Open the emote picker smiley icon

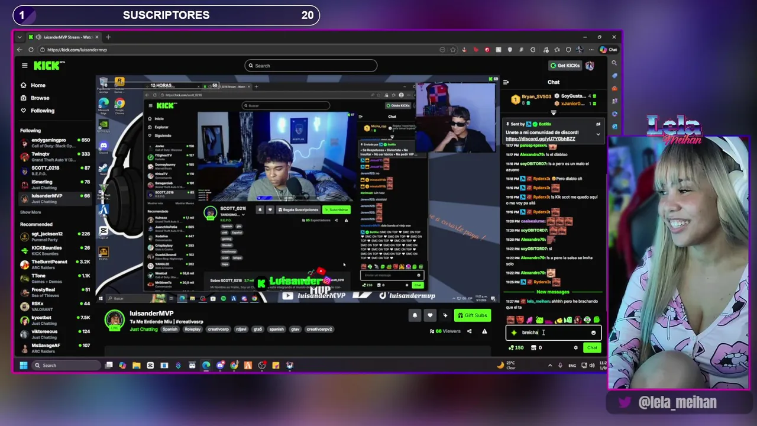593,333
